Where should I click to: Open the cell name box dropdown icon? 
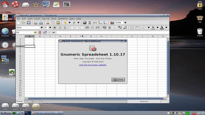click(x=35, y=32)
